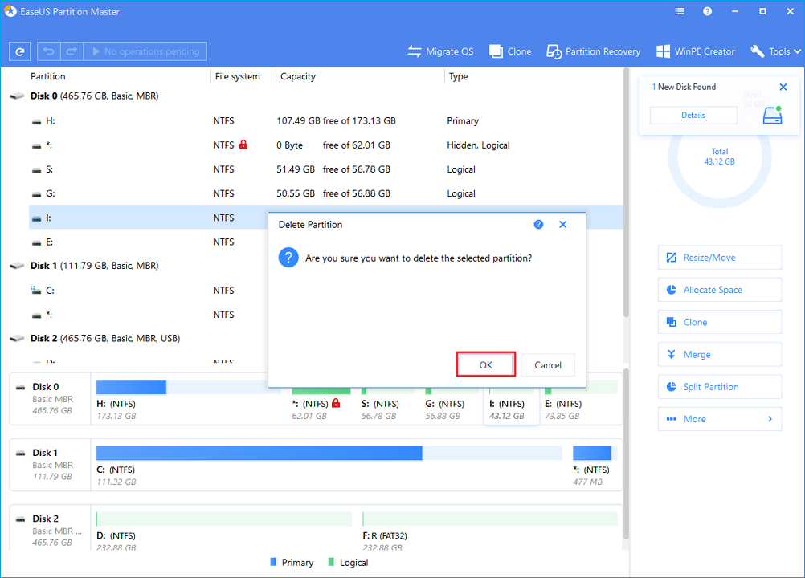Image resolution: width=805 pixels, height=578 pixels.
Task: Open the Clone tool in top toolbar
Action: click(510, 51)
